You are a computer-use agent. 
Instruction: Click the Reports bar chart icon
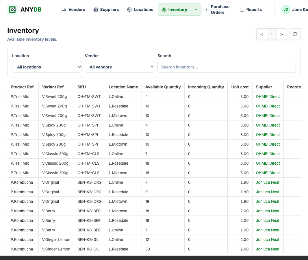pos(242,10)
